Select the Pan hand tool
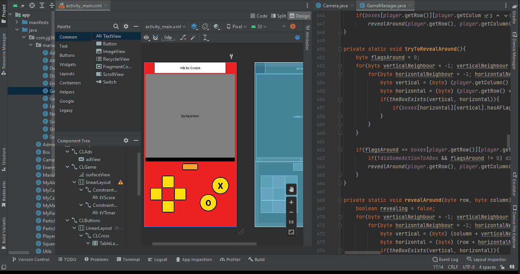Screen dimensions: 520x274 291,189
